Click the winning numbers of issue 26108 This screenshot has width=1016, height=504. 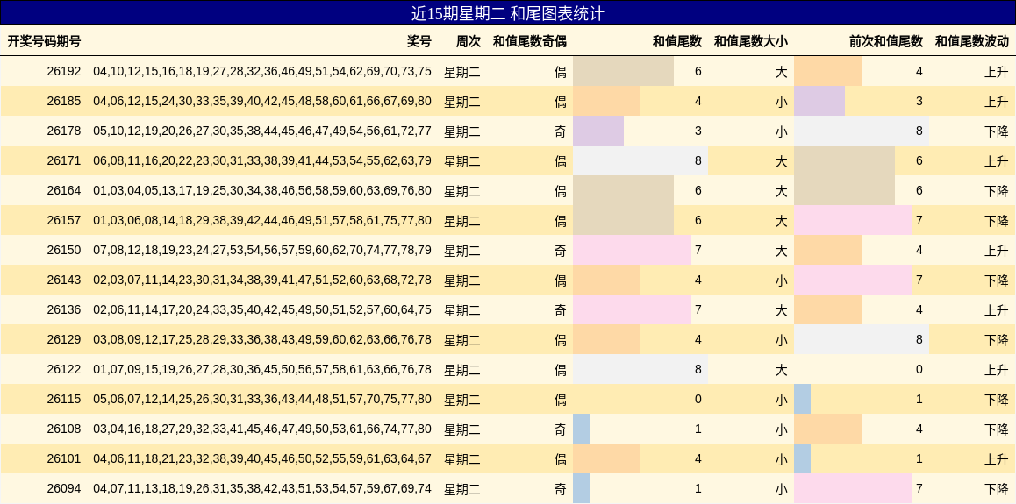pos(262,429)
